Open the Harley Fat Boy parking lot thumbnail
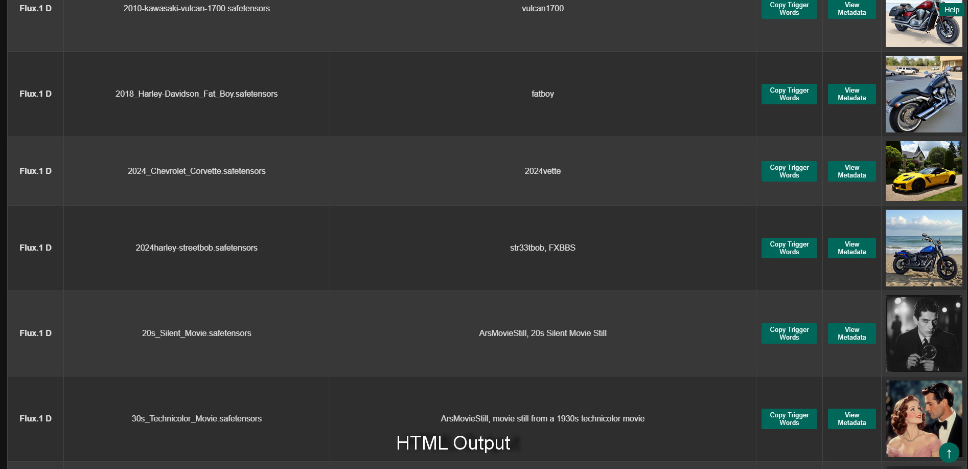 tap(924, 94)
